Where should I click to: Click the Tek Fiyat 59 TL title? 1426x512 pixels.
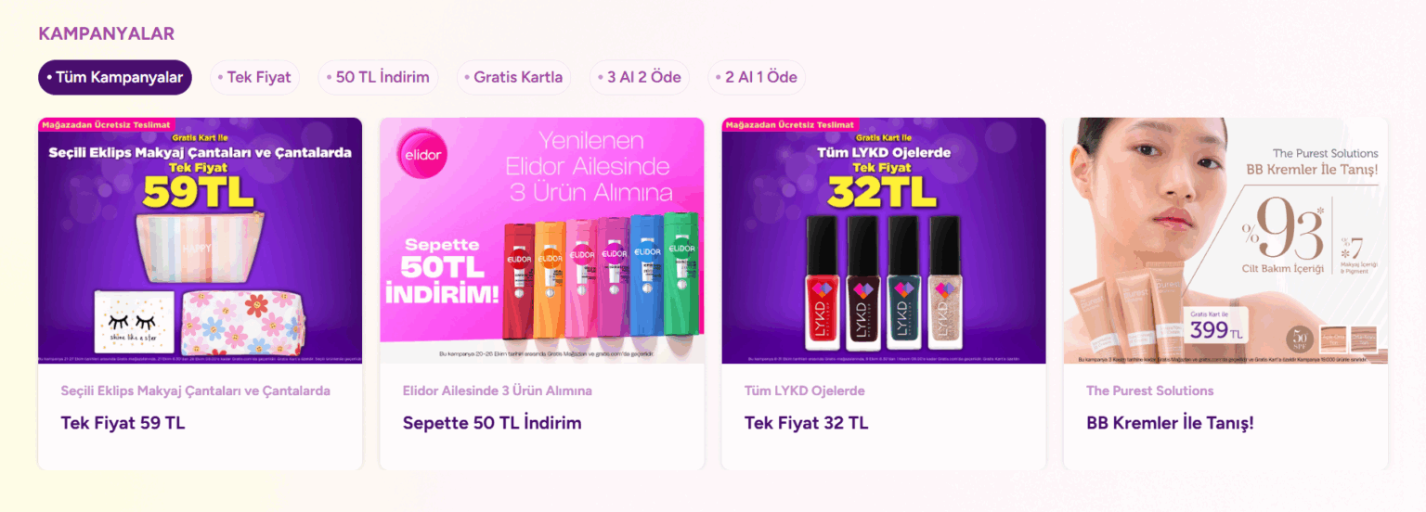(123, 423)
